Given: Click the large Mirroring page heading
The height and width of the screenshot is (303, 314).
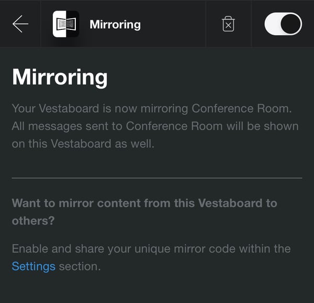Looking at the screenshot, I should pos(60,78).
